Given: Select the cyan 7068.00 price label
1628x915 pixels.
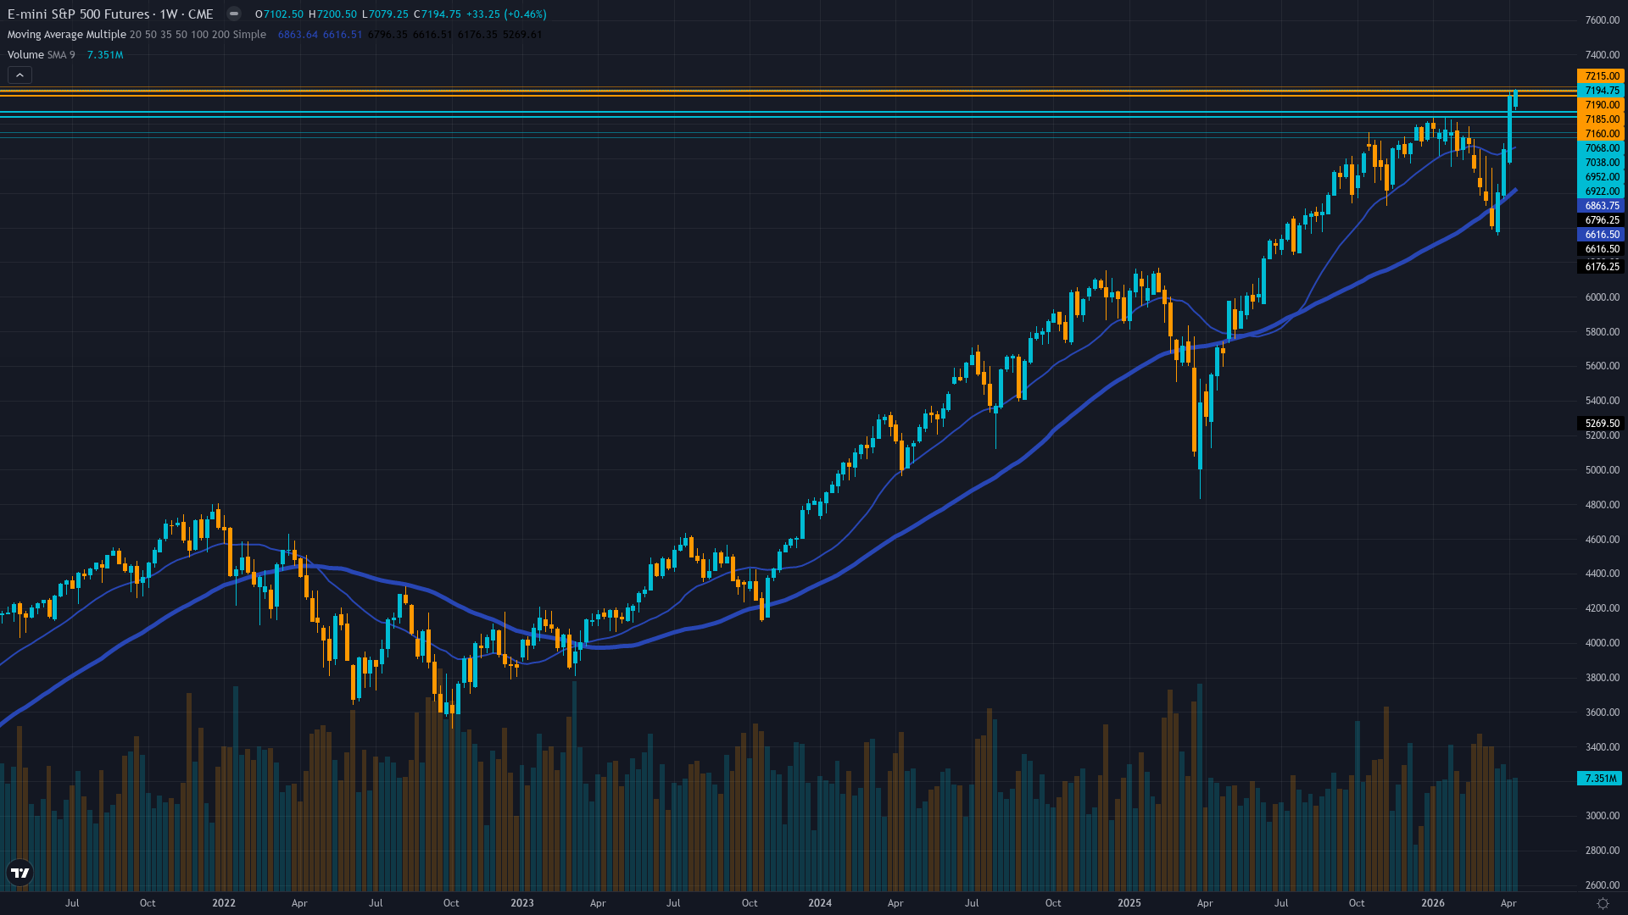Looking at the screenshot, I should click(x=1600, y=148).
